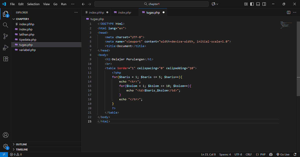Change CRLF end of line sequence

point(249,155)
